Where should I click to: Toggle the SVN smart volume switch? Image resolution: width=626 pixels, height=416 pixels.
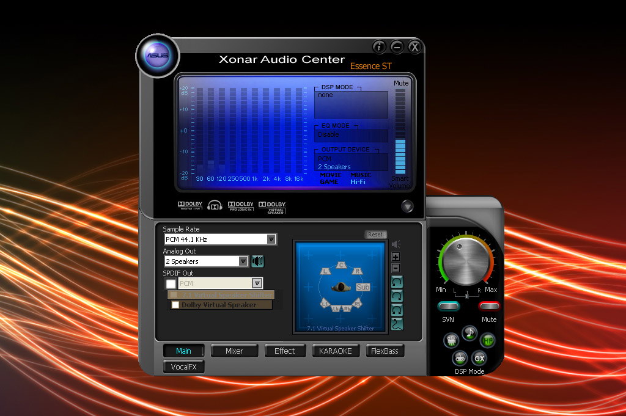click(x=448, y=306)
